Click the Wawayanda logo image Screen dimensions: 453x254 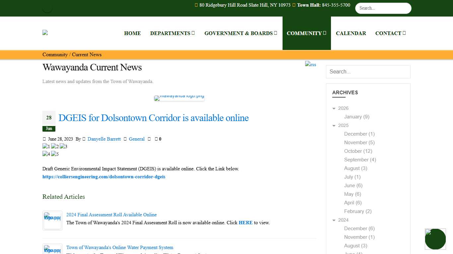point(179,98)
